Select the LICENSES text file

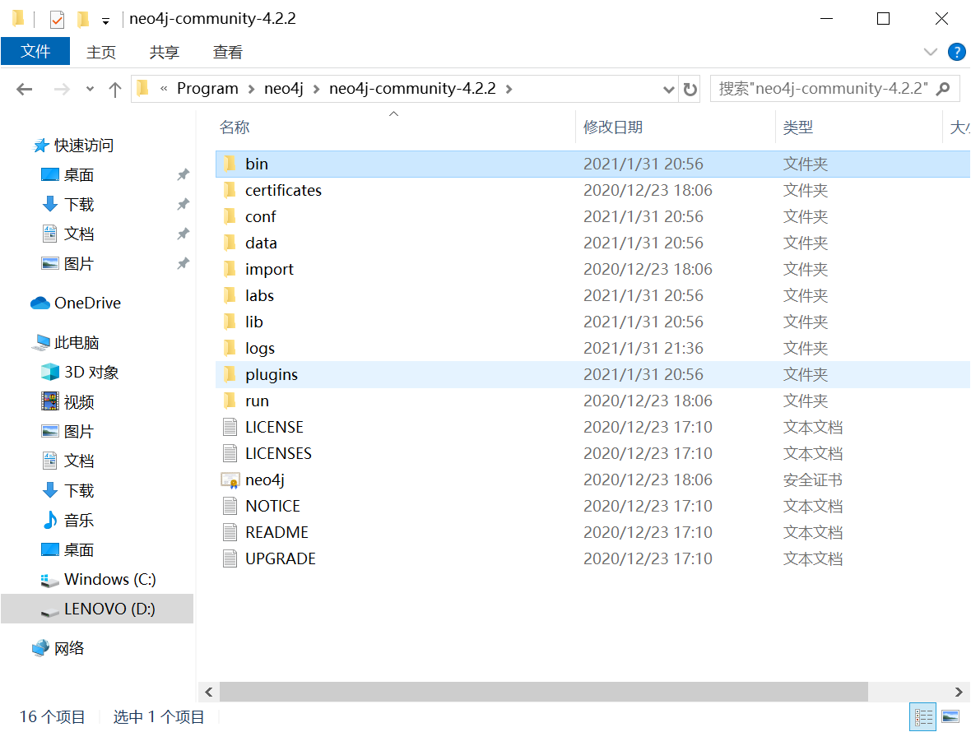pyautogui.click(x=592, y=453)
